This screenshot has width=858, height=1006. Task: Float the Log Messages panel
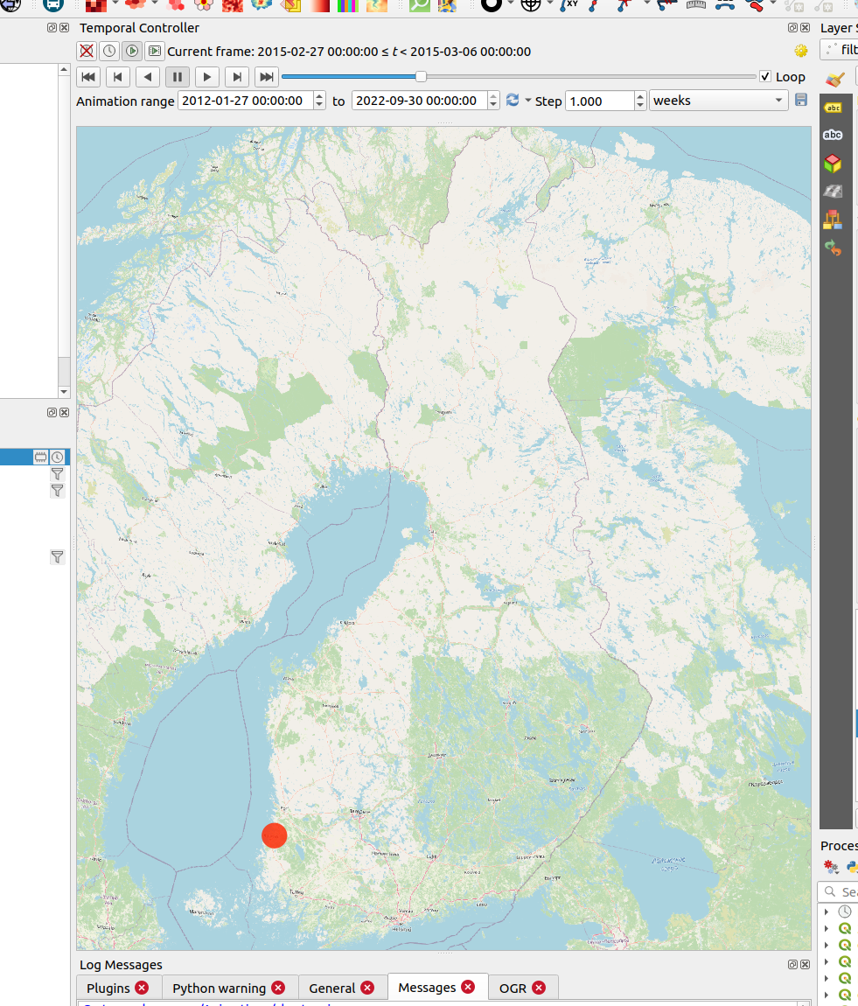792,964
